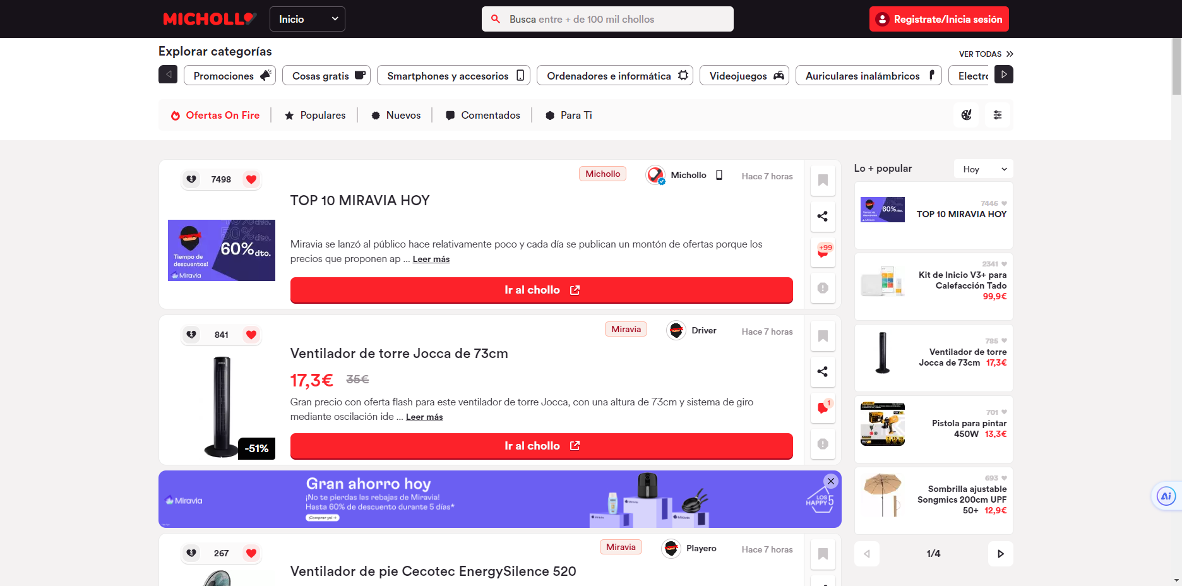1182x586 pixels.
Task: Switch to the Nuevos tab
Action: pos(396,115)
